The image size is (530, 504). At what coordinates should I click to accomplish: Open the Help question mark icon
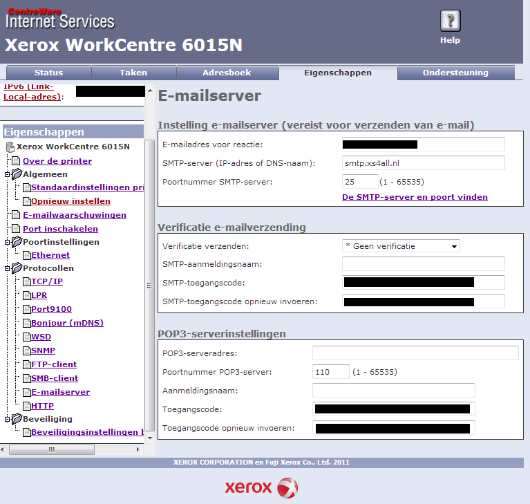[x=451, y=21]
